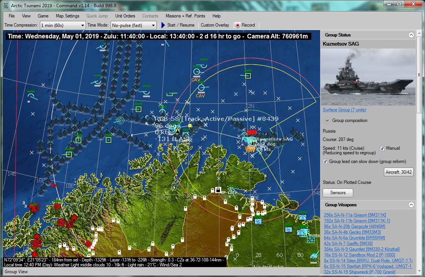Open Surface Group (7 units) link

(344, 110)
